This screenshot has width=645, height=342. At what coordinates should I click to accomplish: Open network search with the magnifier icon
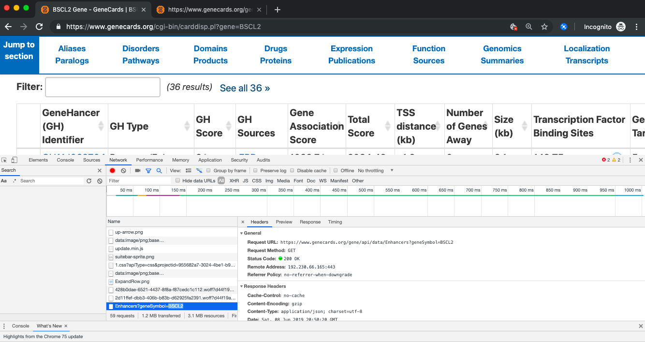tap(159, 171)
